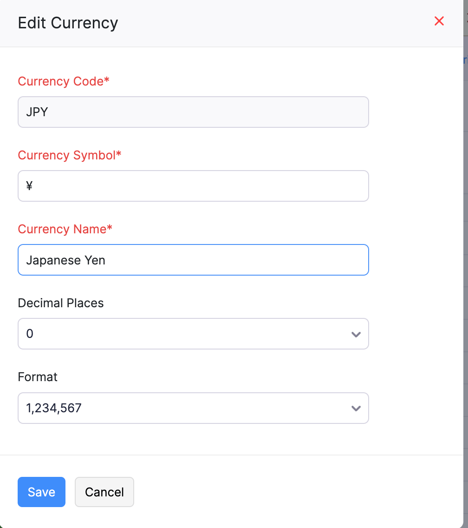
Task: Click the Currency Name label
Action: click(x=65, y=229)
